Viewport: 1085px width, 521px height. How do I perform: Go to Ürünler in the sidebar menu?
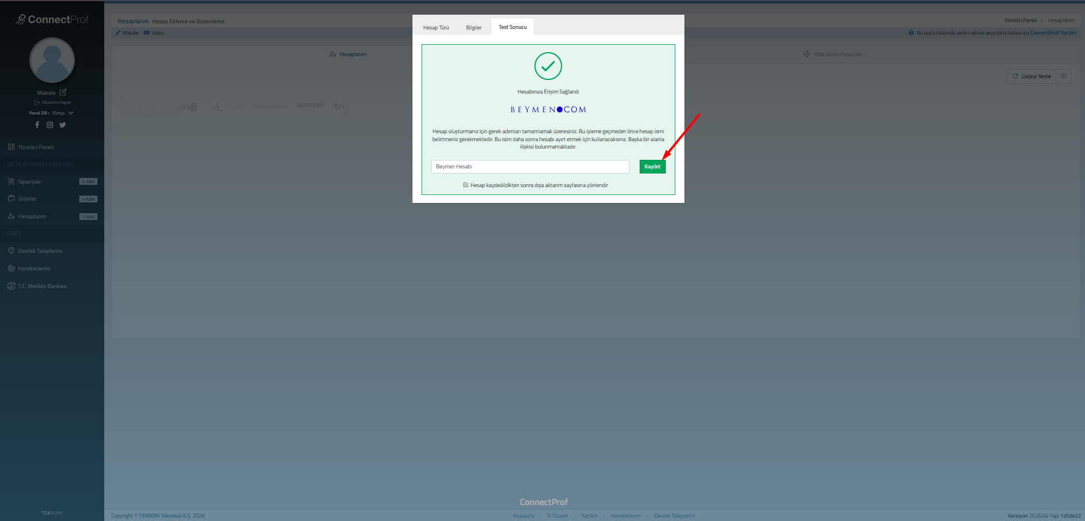click(x=27, y=199)
